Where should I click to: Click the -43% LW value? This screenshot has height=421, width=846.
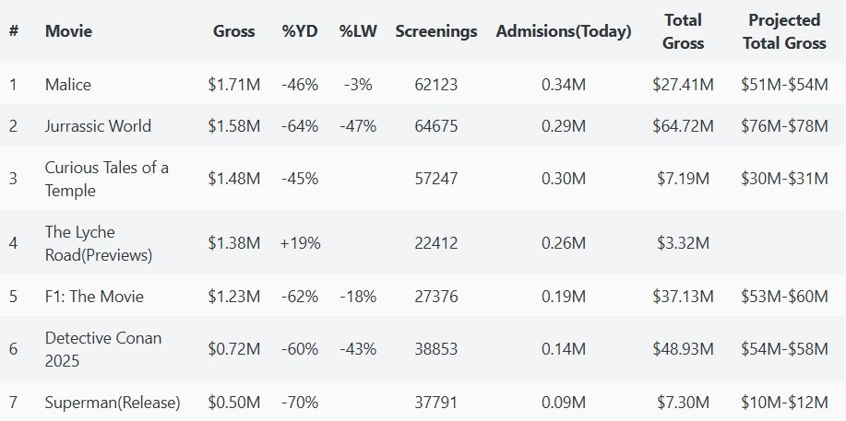(358, 349)
